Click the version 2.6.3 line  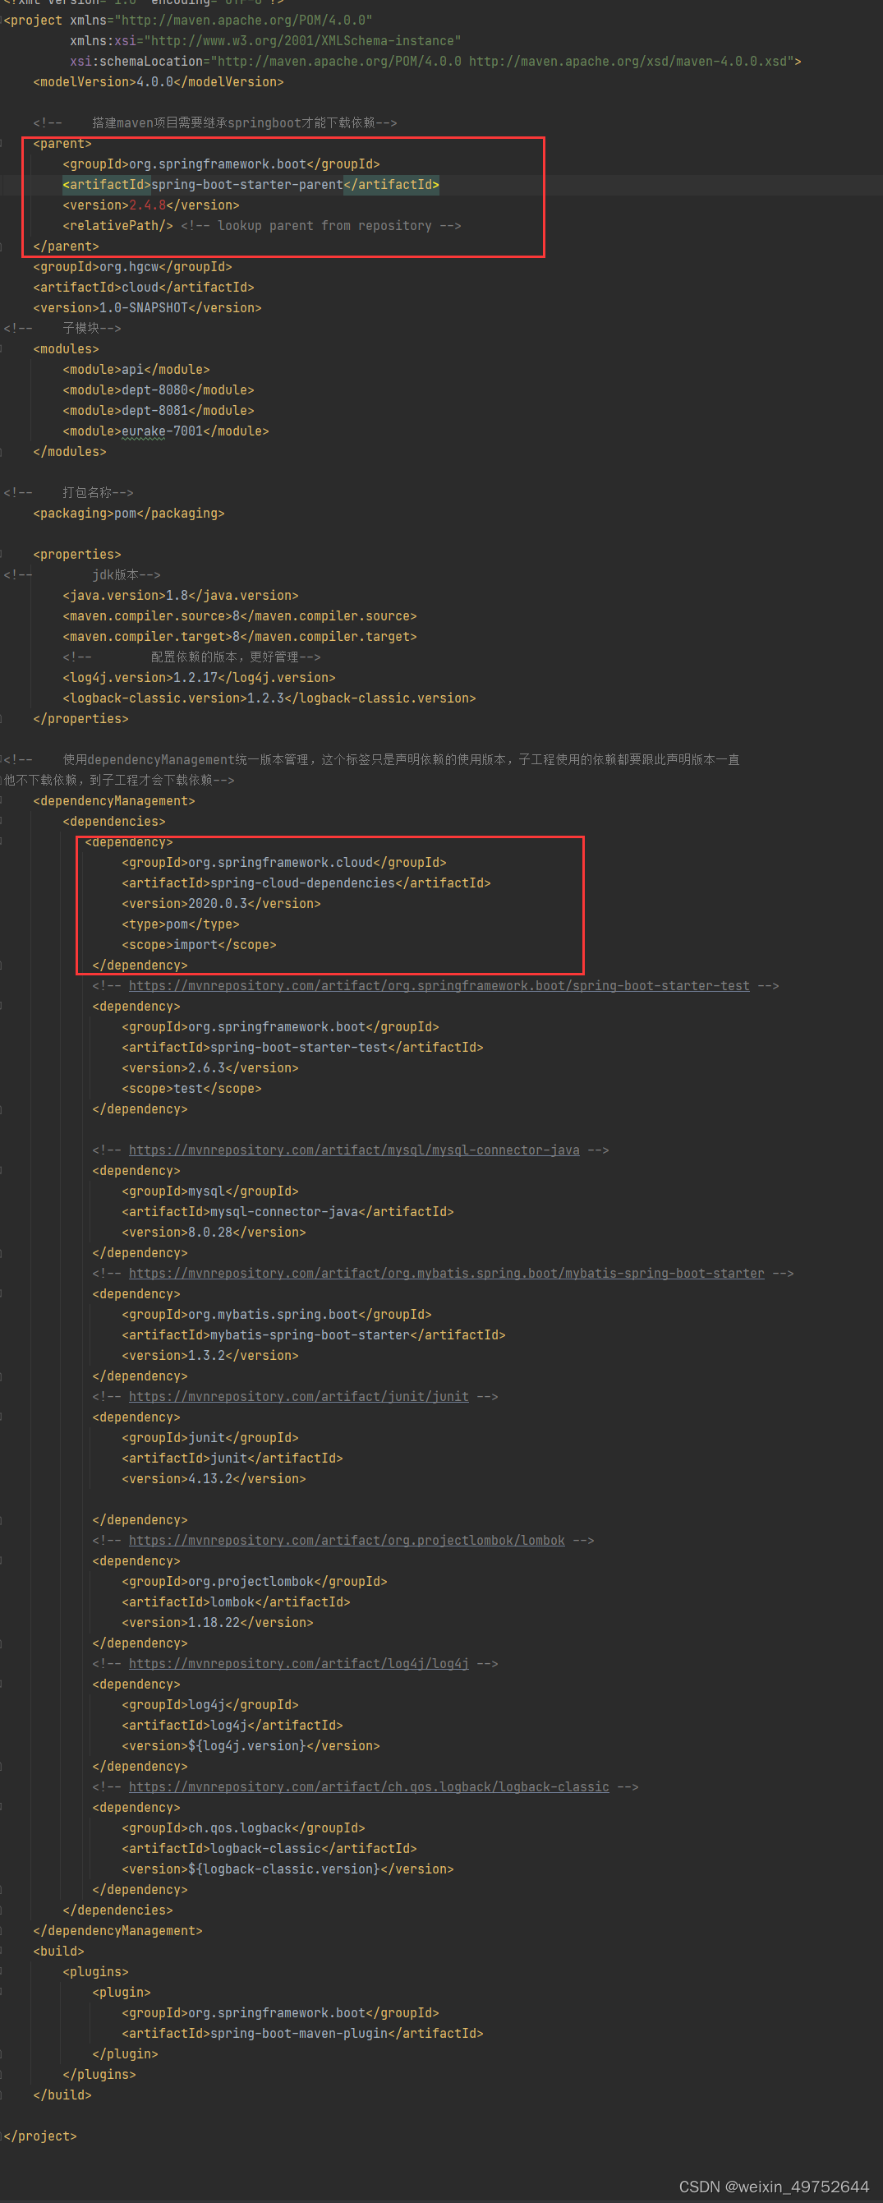pyautogui.click(x=210, y=1067)
